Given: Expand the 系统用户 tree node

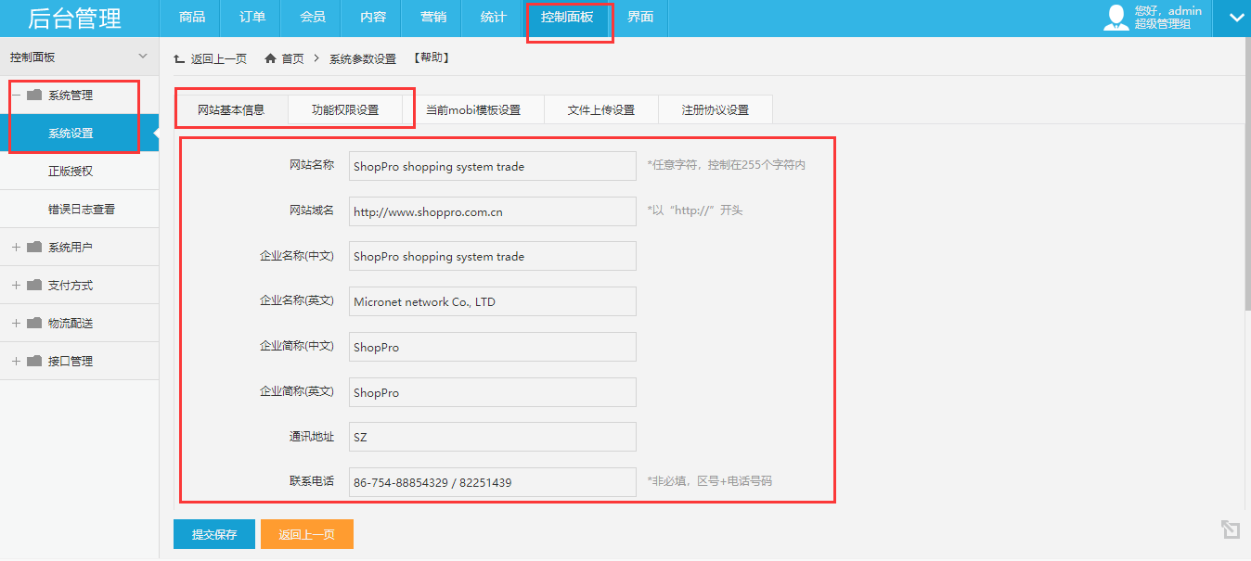Looking at the screenshot, I should 16,247.
